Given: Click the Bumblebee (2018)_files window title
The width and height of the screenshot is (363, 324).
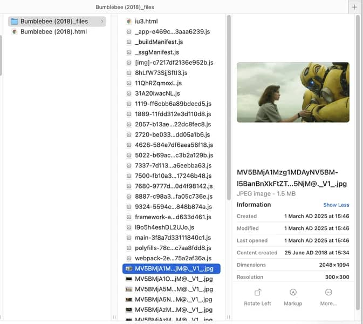Looking at the screenshot, I should click(125, 7).
